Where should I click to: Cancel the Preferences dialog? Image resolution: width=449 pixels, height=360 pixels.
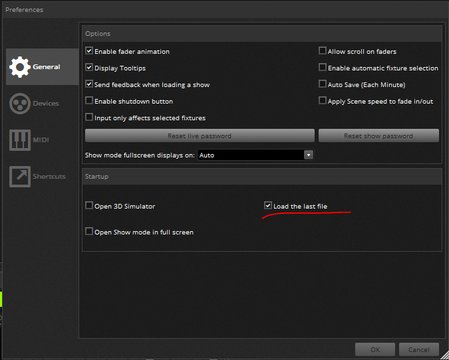point(419,349)
